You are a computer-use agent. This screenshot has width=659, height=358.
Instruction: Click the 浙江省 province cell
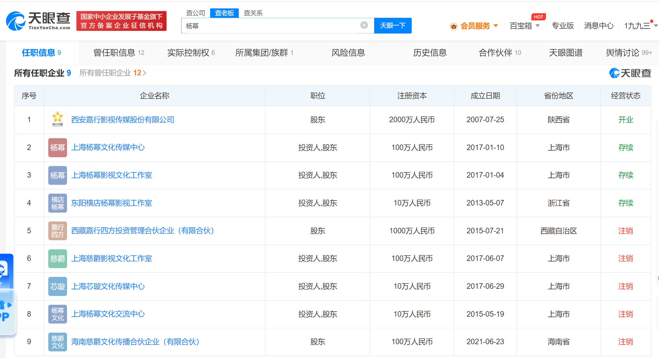pos(559,203)
